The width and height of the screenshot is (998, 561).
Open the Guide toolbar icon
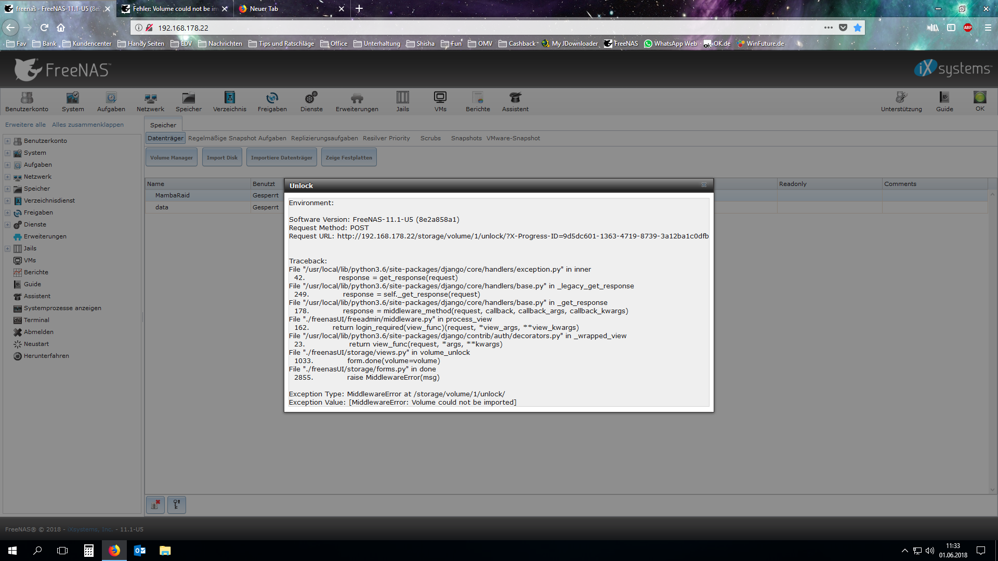pos(944,101)
